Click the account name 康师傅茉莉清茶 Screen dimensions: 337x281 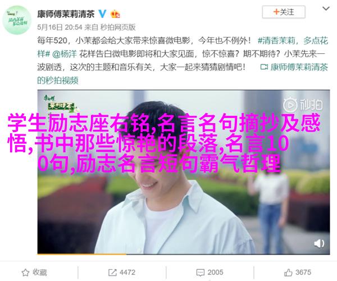[66, 14]
